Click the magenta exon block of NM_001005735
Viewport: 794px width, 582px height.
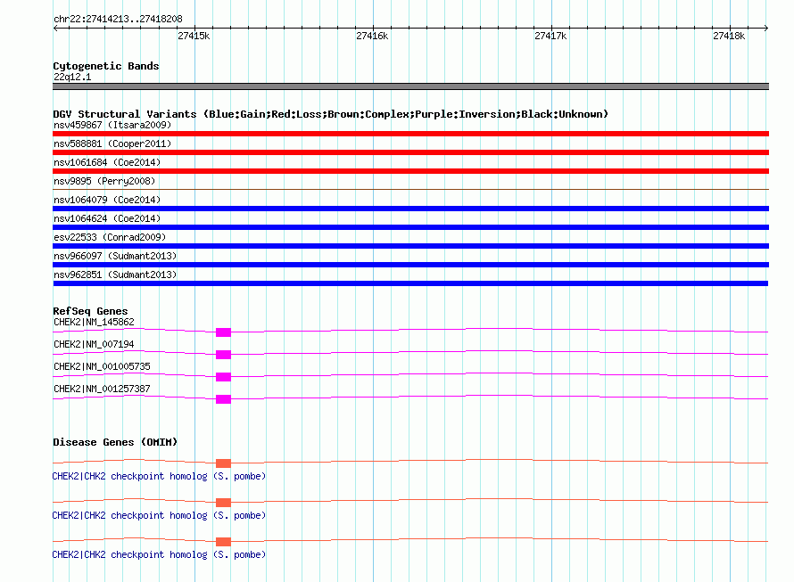[x=223, y=377]
